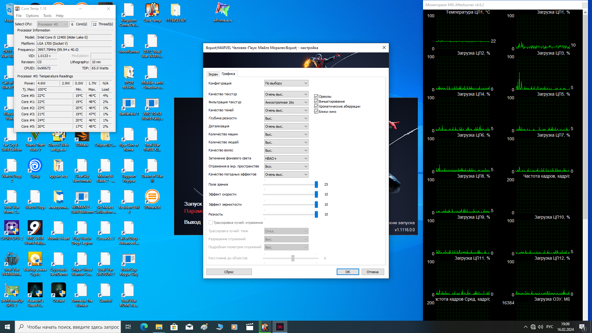Switch to the Экран tab
This screenshot has height=333, width=592.
(x=213, y=74)
